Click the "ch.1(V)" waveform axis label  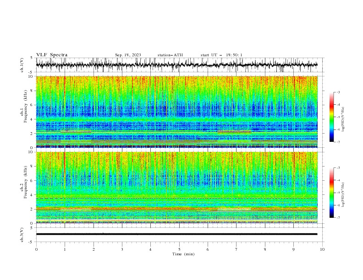coord(22,65)
